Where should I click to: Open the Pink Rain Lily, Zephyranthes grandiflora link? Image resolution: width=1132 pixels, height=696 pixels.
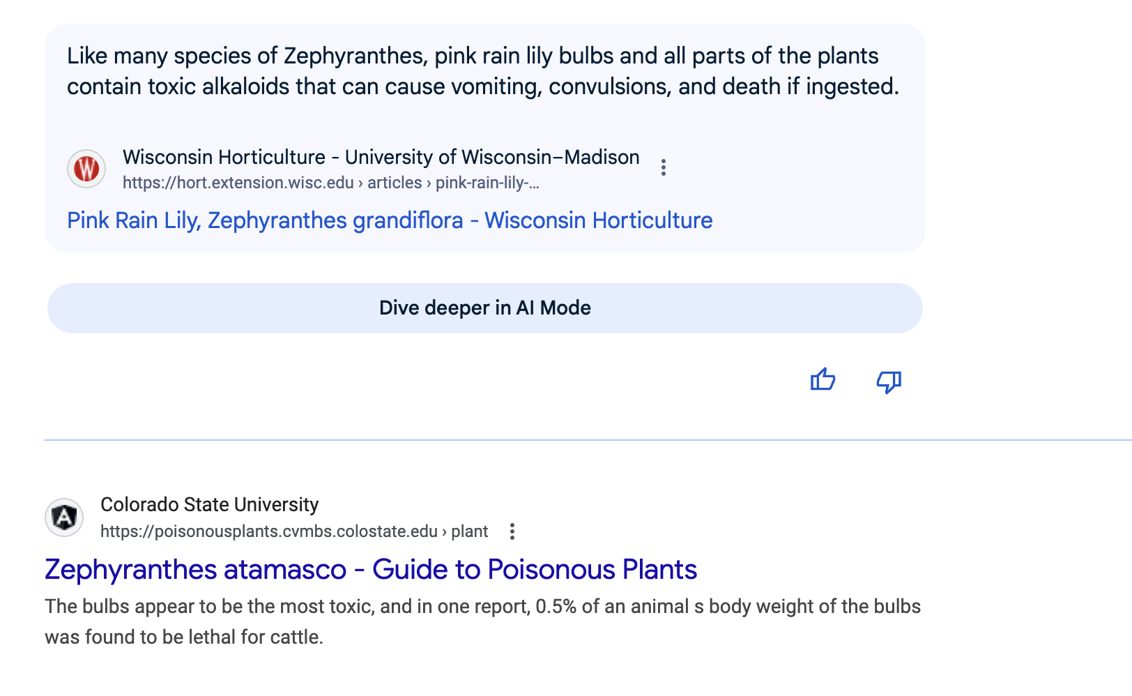[390, 220]
